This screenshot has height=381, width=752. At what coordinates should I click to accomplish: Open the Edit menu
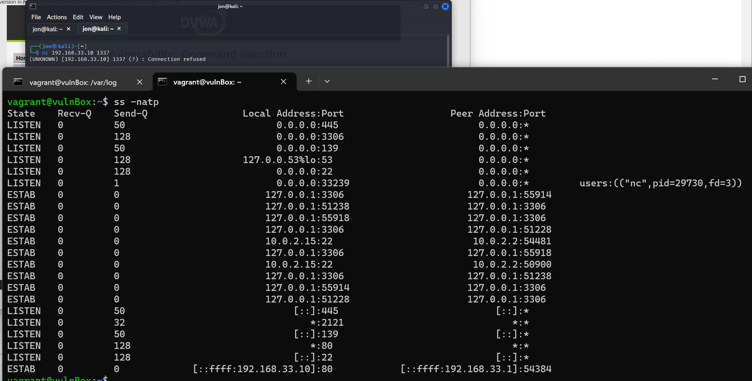[x=78, y=17]
